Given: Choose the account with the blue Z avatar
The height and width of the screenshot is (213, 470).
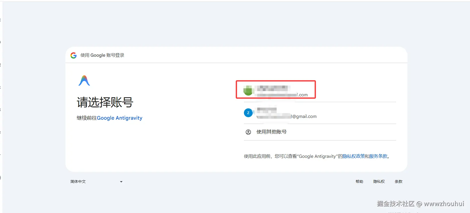Looking at the screenshot, I should tap(320, 113).
